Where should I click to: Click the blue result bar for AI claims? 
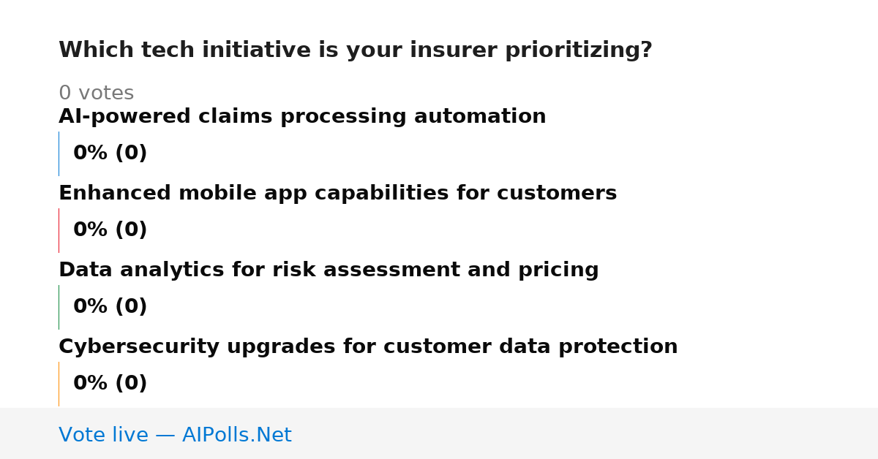(59, 153)
